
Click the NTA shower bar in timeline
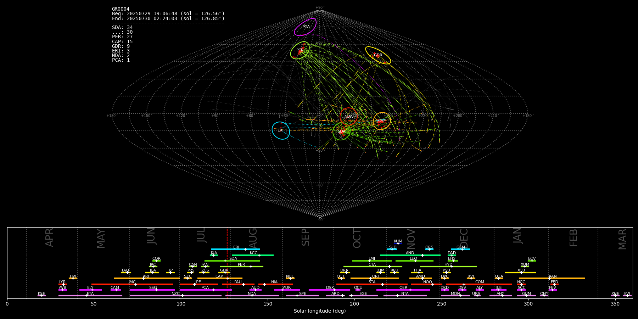pyautogui.click(x=405, y=296)
